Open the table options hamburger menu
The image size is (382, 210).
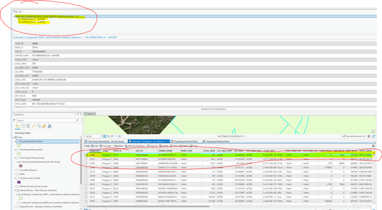point(373,146)
